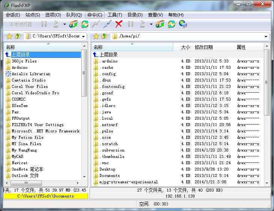The width and height of the screenshot is (274, 211).
Task: Expand the local path dropdown
Action: tap(84, 36)
